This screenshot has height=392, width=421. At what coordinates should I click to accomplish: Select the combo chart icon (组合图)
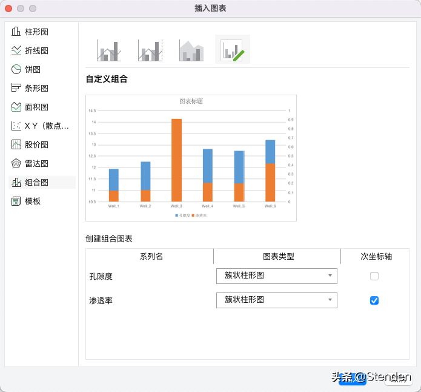click(x=16, y=182)
